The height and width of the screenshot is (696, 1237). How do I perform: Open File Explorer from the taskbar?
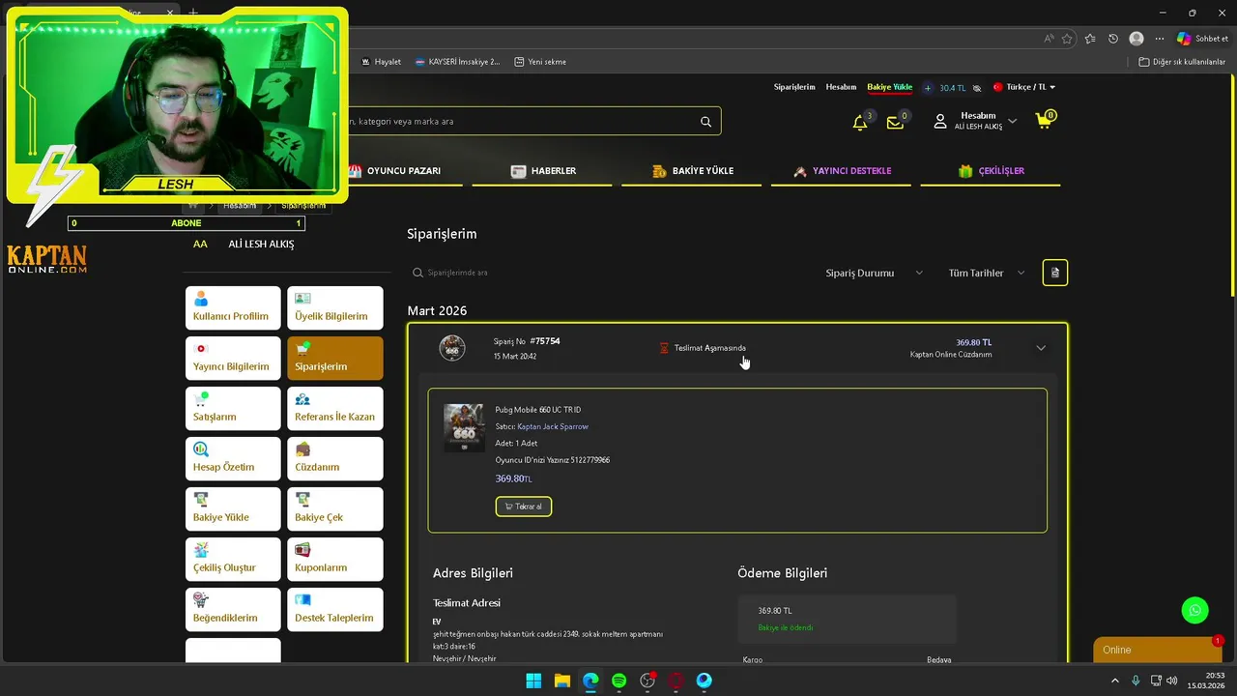[562, 681]
